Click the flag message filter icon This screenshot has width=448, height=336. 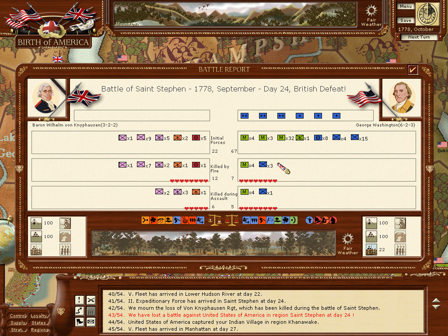click(x=80, y=322)
